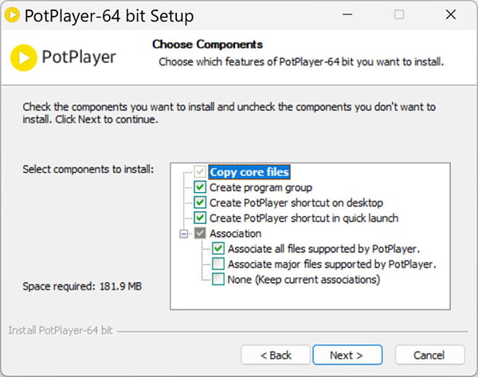Click the 'Choose which features' subtitle text
The height and width of the screenshot is (377, 478).
(301, 62)
